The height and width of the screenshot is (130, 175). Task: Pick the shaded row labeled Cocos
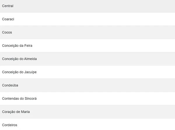87,32
